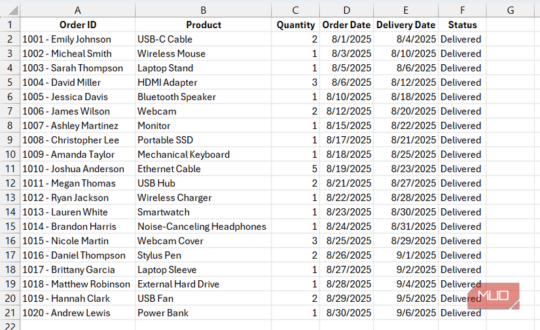Select row 14 header
This screenshot has width=540, height=330.
pyautogui.click(x=10, y=212)
